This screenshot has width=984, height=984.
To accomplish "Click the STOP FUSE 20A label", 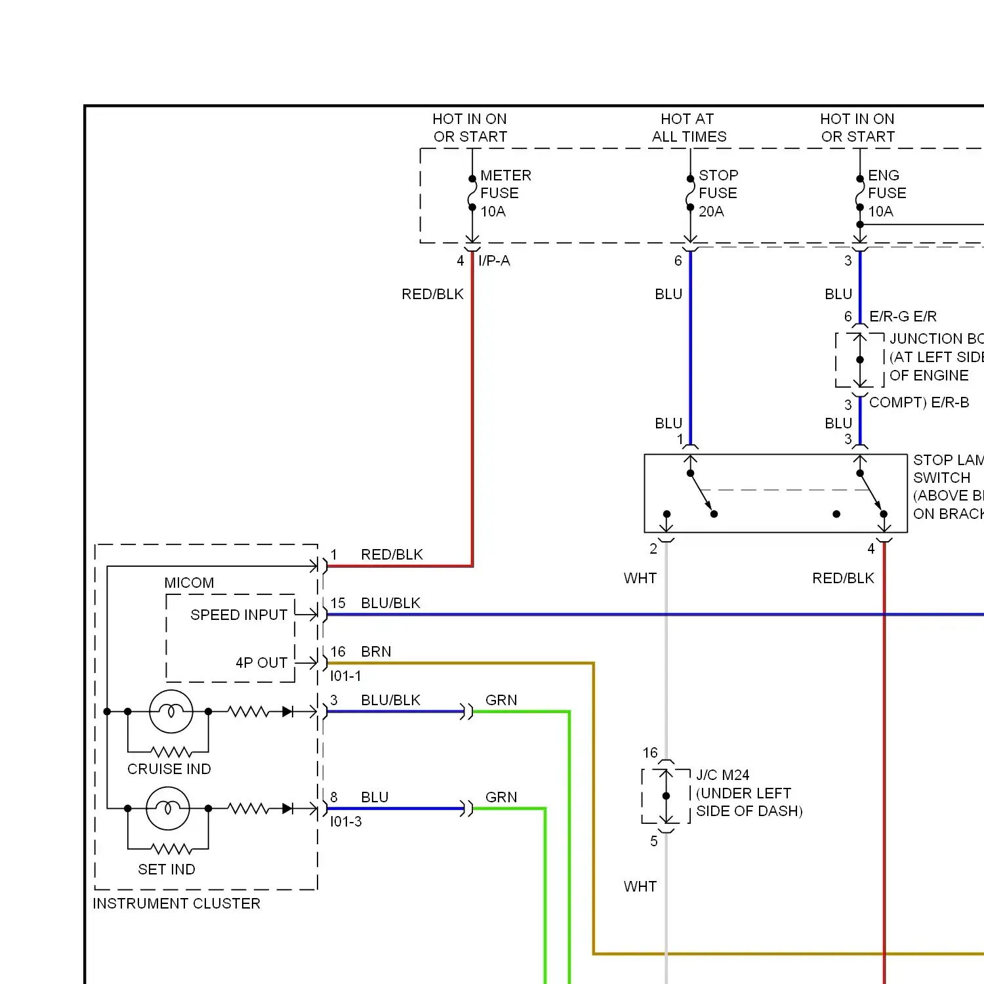I will pyautogui.click(x=718, y=194).
